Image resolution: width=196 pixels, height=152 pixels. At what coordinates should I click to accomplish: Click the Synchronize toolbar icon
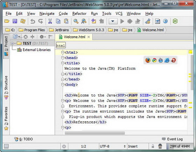23,21
